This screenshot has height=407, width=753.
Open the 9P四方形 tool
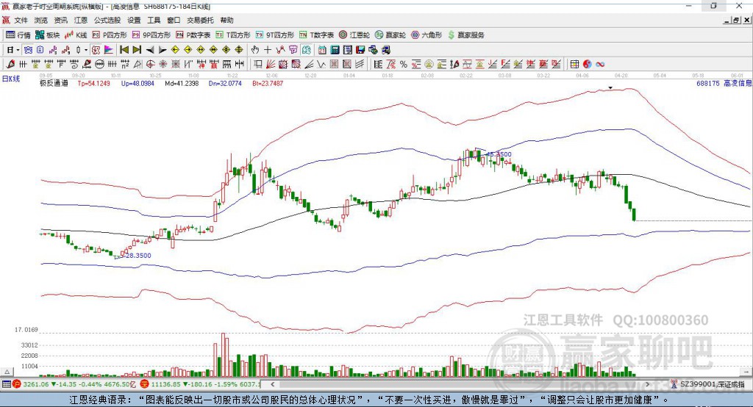click(151, 35)
